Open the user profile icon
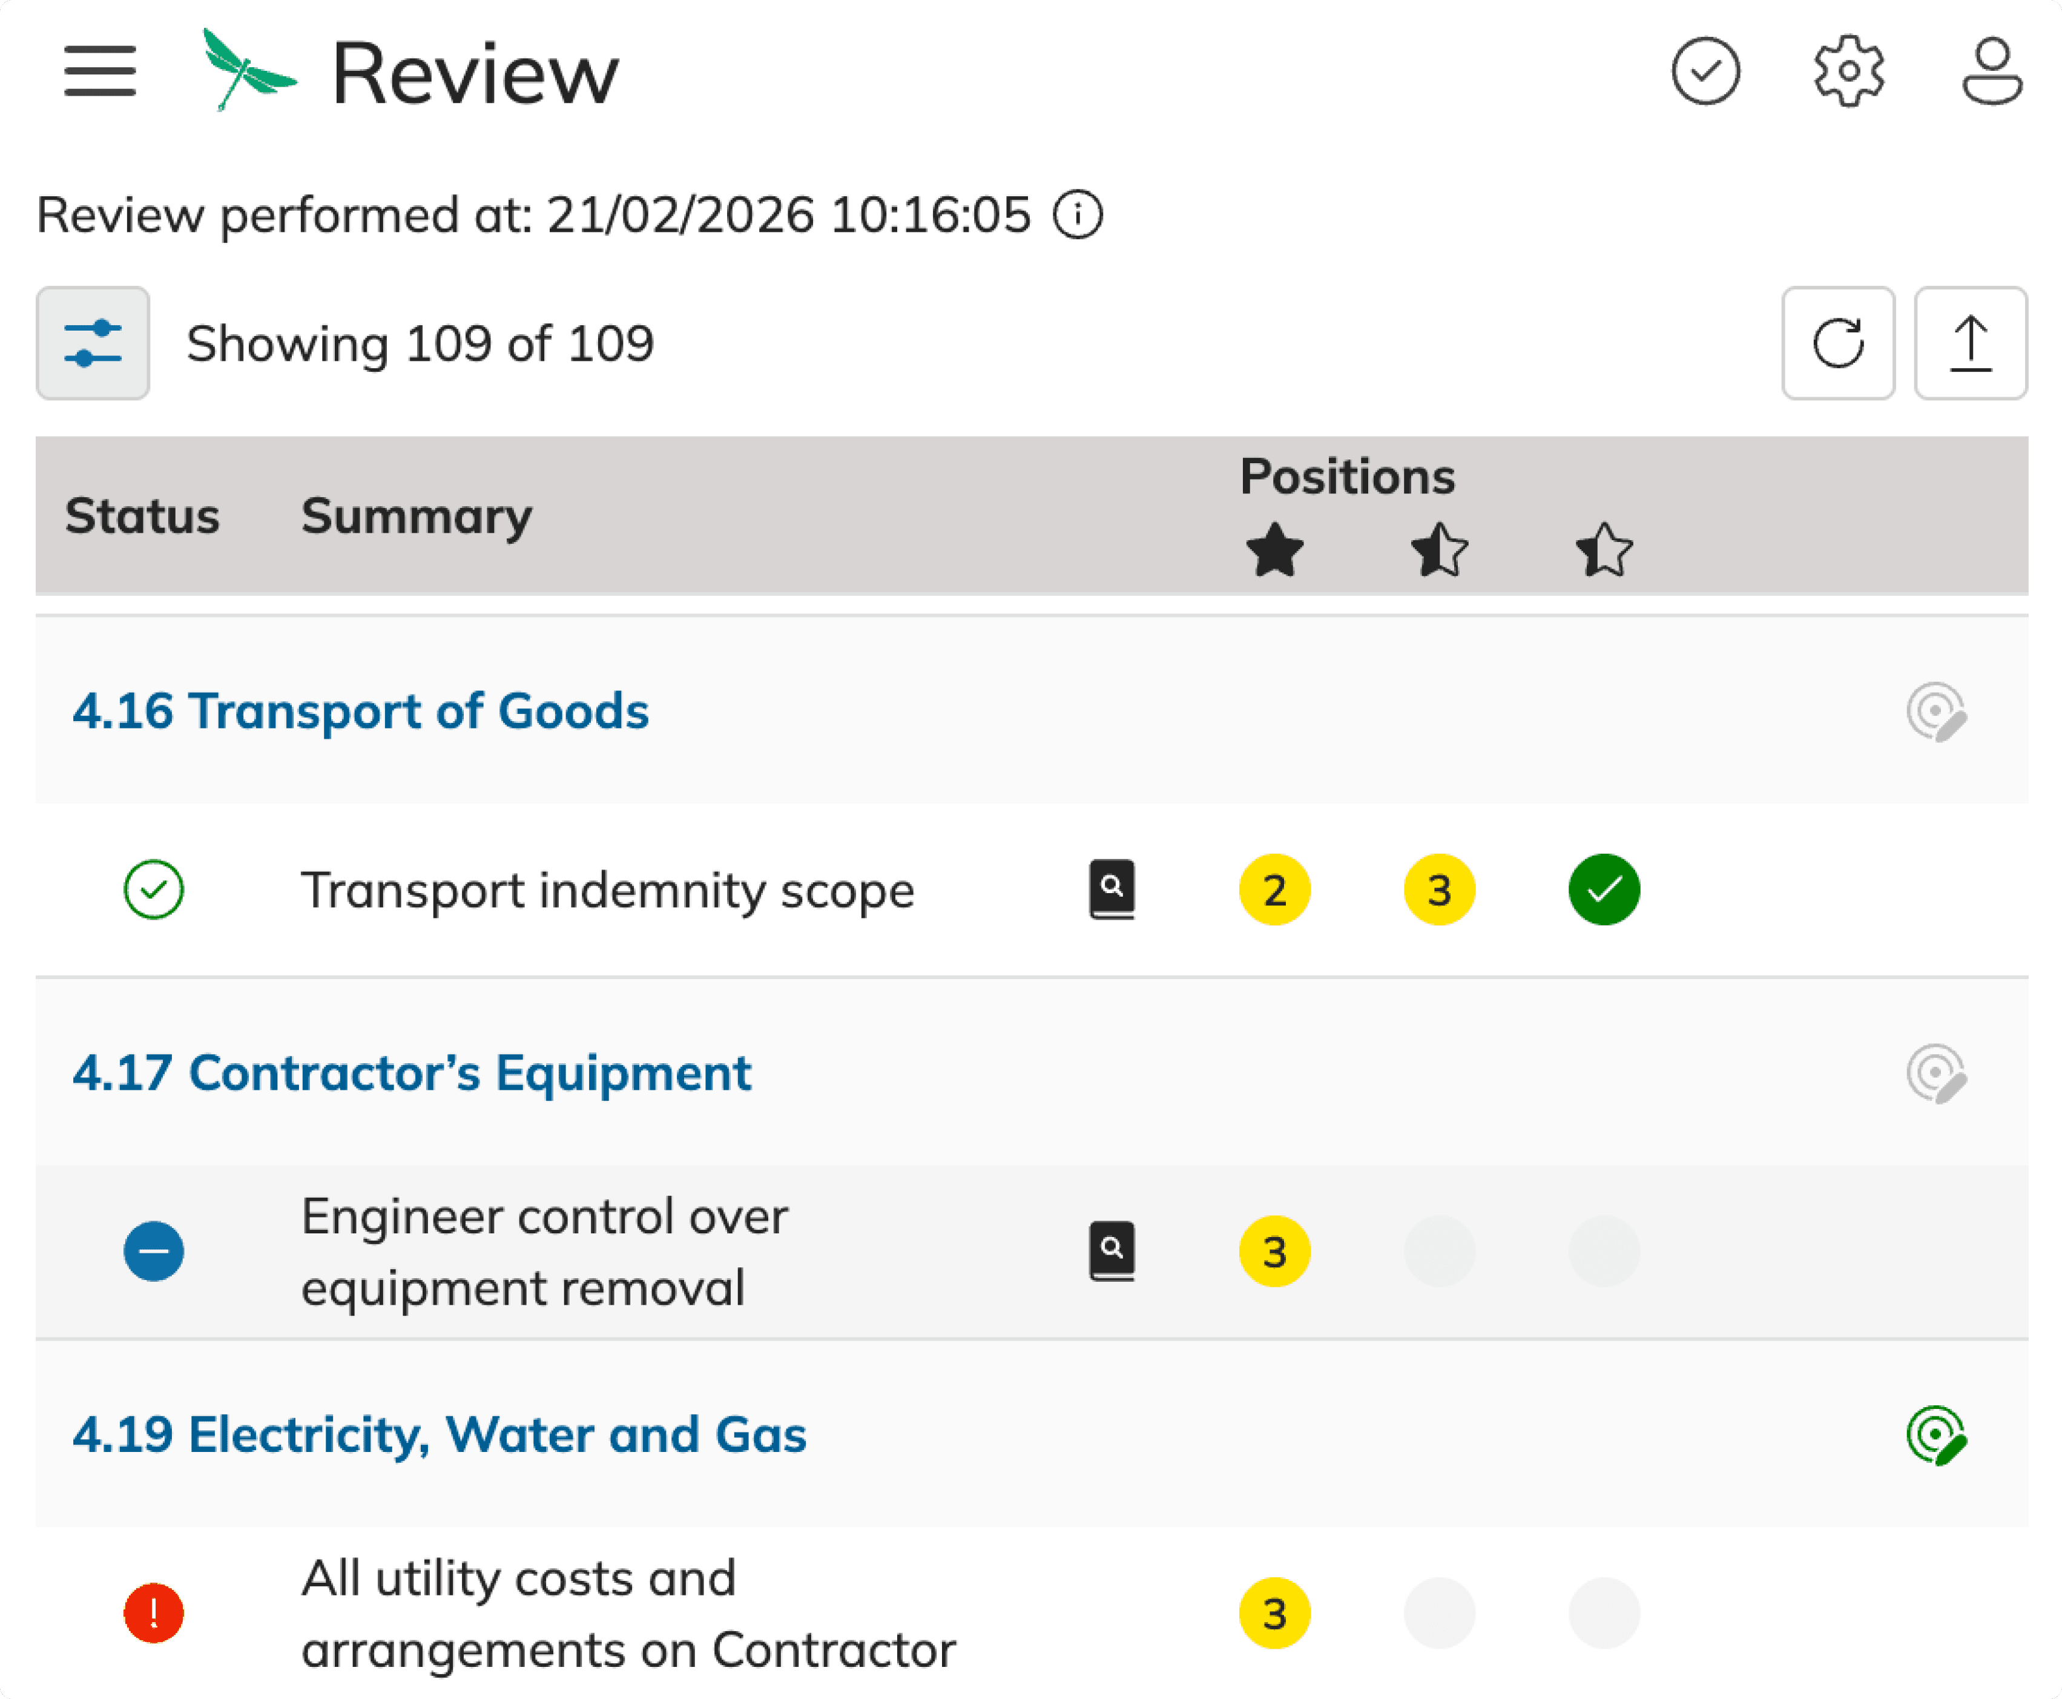Screen dimensions: 2062x1699 [1991, 71]
